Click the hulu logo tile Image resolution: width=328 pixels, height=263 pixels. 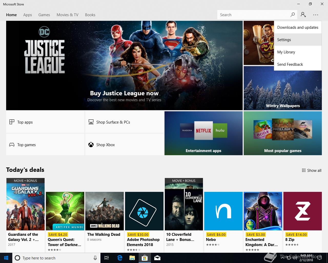tap(220, 130)
